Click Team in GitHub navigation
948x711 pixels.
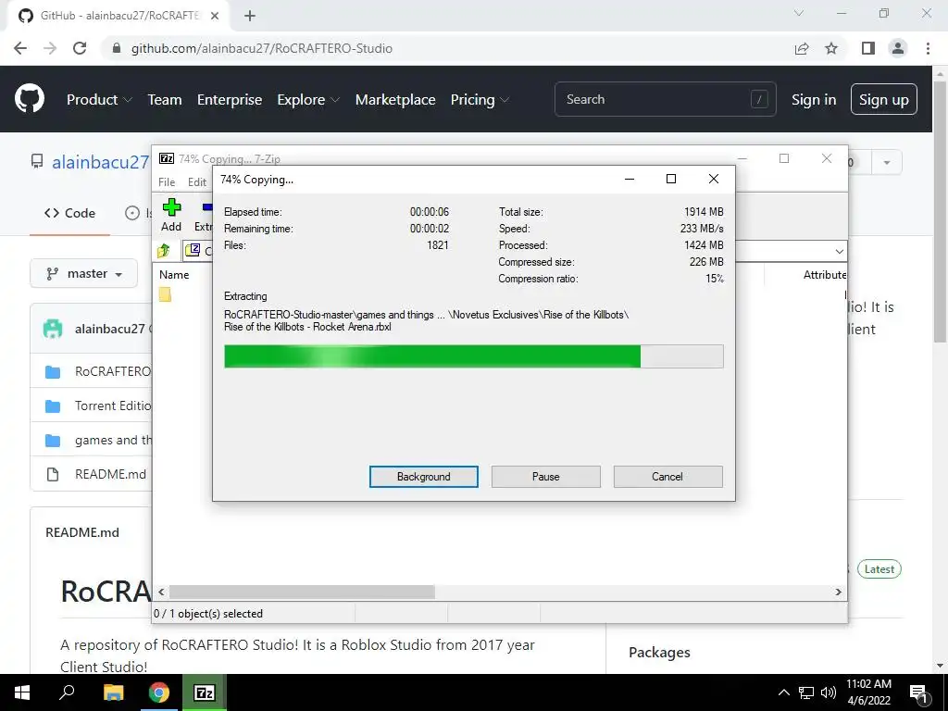165,100
